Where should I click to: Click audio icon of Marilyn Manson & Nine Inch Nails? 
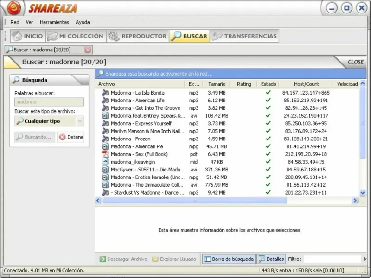pos(105,131)
